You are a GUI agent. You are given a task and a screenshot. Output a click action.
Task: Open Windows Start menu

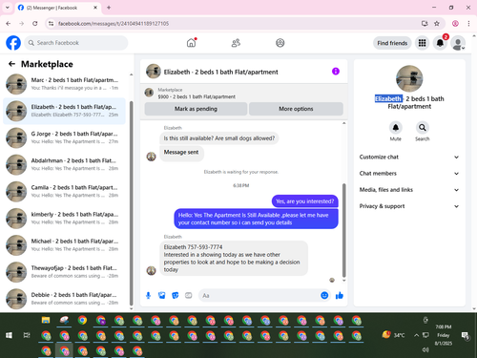click(9, 335)
